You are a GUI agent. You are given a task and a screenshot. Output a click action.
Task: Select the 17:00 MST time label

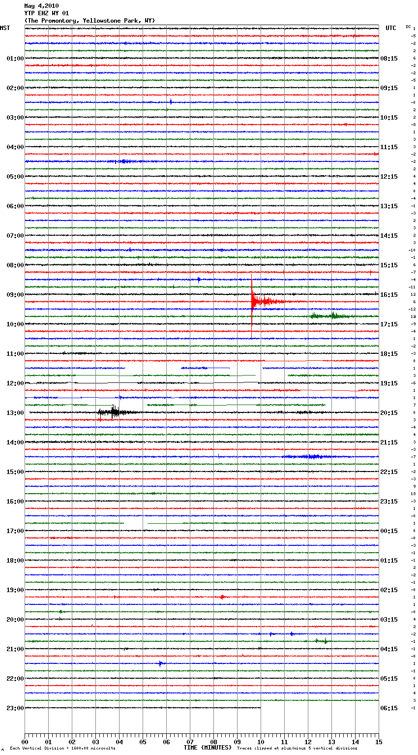[15, 531]
